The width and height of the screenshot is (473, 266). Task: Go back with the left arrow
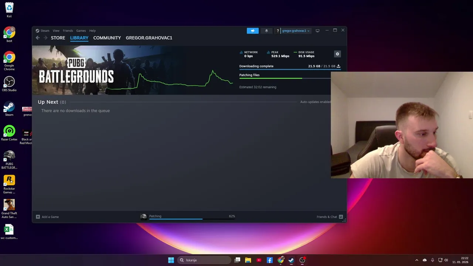pos(38,38)
